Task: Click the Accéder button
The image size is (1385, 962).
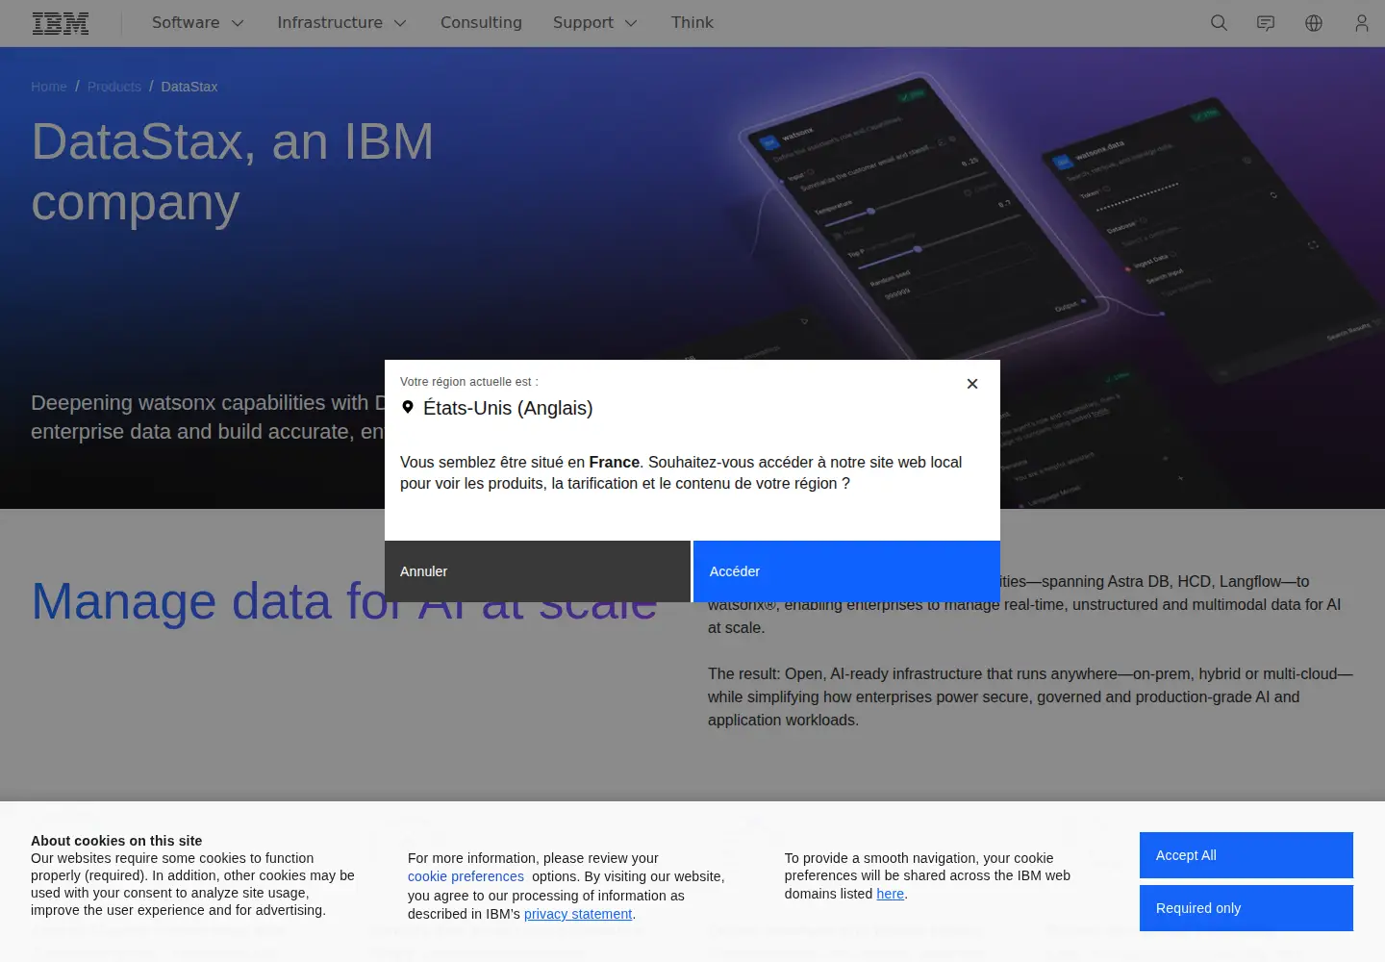Action: tap(846, 571)
